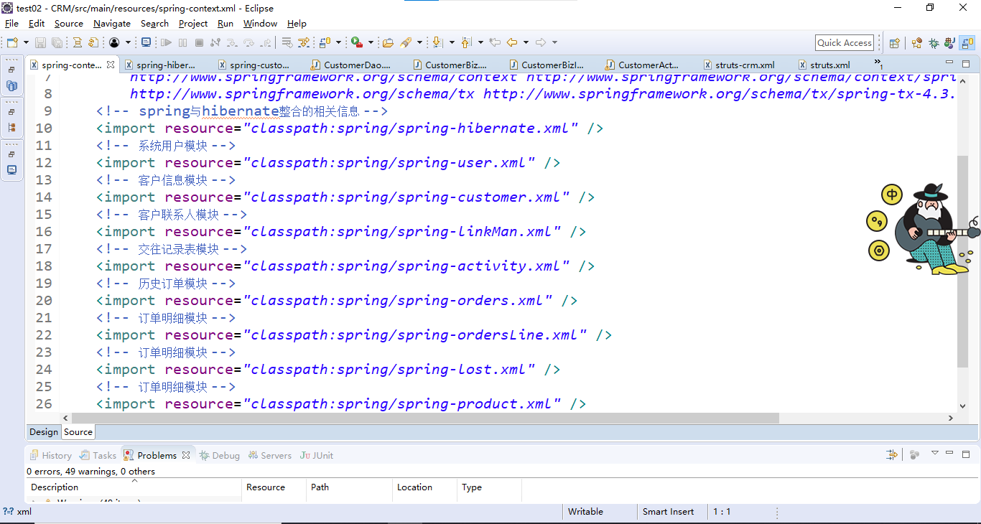981x524 pixels.
Task: Click the Previous Annotation toolbar icon
Action: (x=465, y=42)
